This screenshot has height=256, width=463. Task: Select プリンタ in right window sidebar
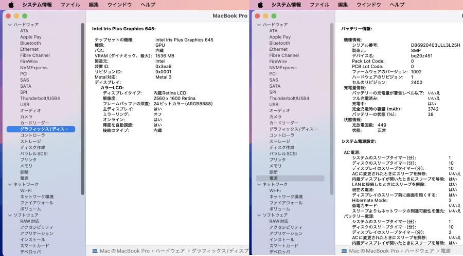[x=278, y=160]
